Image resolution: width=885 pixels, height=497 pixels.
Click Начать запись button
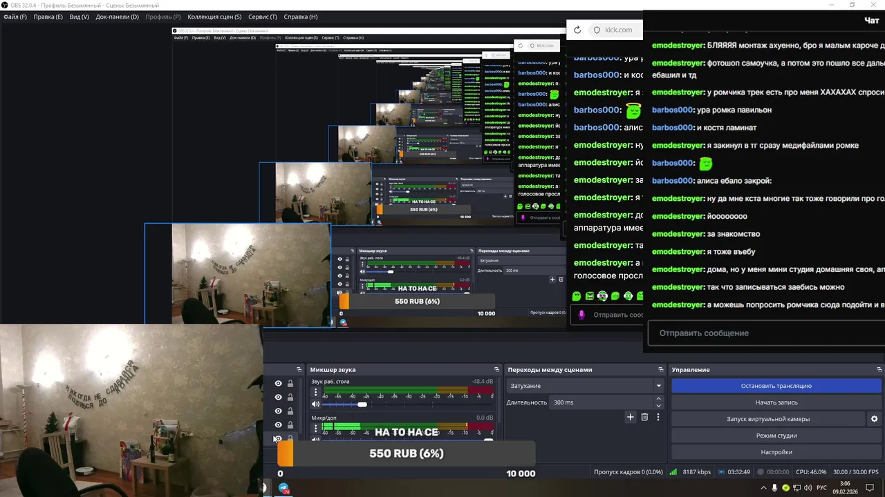click(x=776, y=402)
